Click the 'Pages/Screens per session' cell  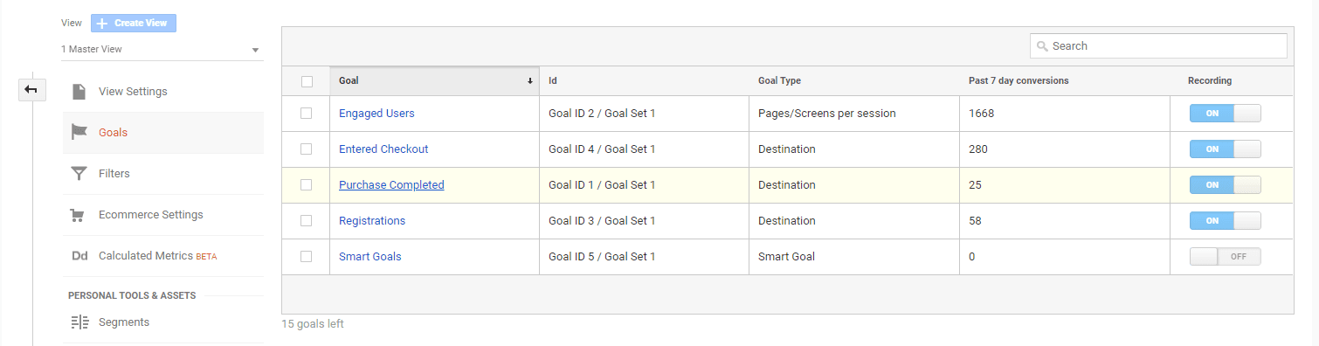853,114
